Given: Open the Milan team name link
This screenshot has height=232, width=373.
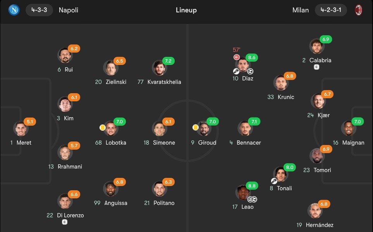Looking at the screenshot, I should pyautogui.click(x=301, y=10).
